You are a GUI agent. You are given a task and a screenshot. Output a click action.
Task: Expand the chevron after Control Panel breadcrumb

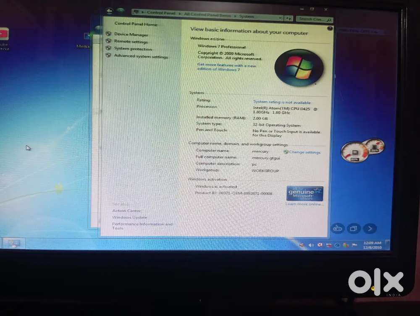tap(180, 14)
